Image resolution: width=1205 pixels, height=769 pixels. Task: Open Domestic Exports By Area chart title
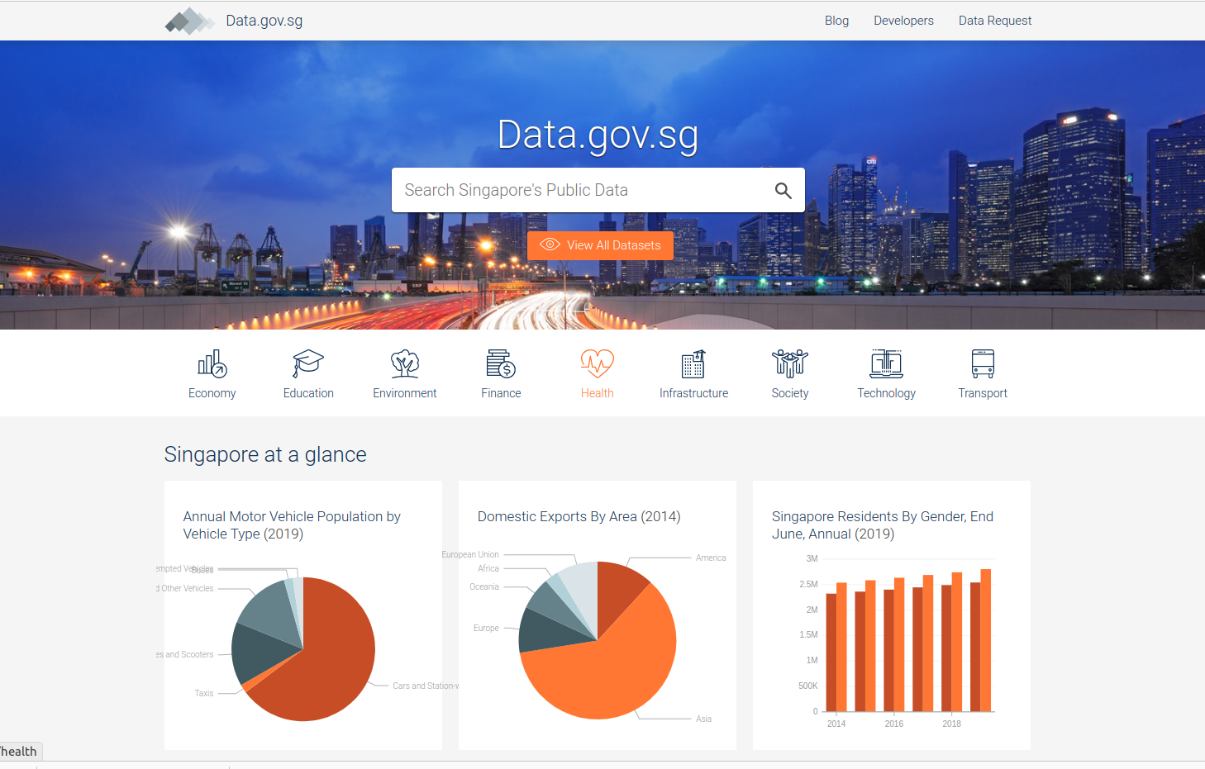pyautogui.click(x=579, y=516)
